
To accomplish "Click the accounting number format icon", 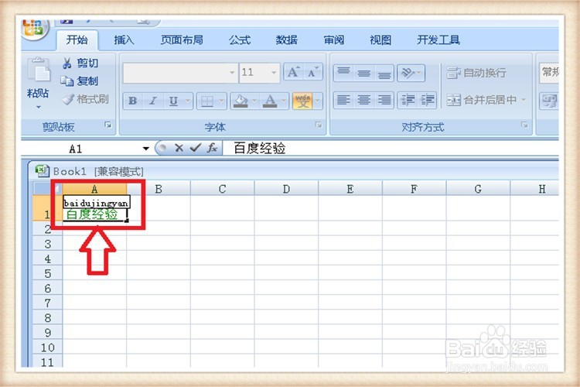I will point(549,101).
